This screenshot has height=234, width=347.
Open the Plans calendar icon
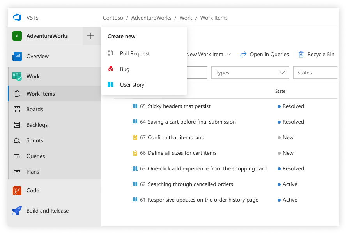(x=17, y=172)
